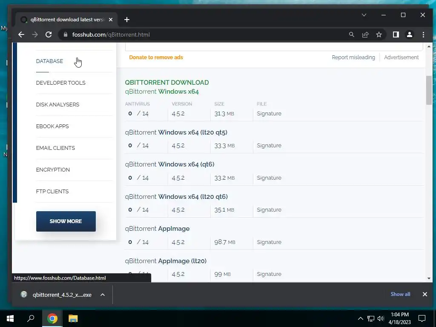Open Signature for the 99 MB AppImage
This screenshot has width=436, height=327.
pyautogui.click(x=269, y=274)
